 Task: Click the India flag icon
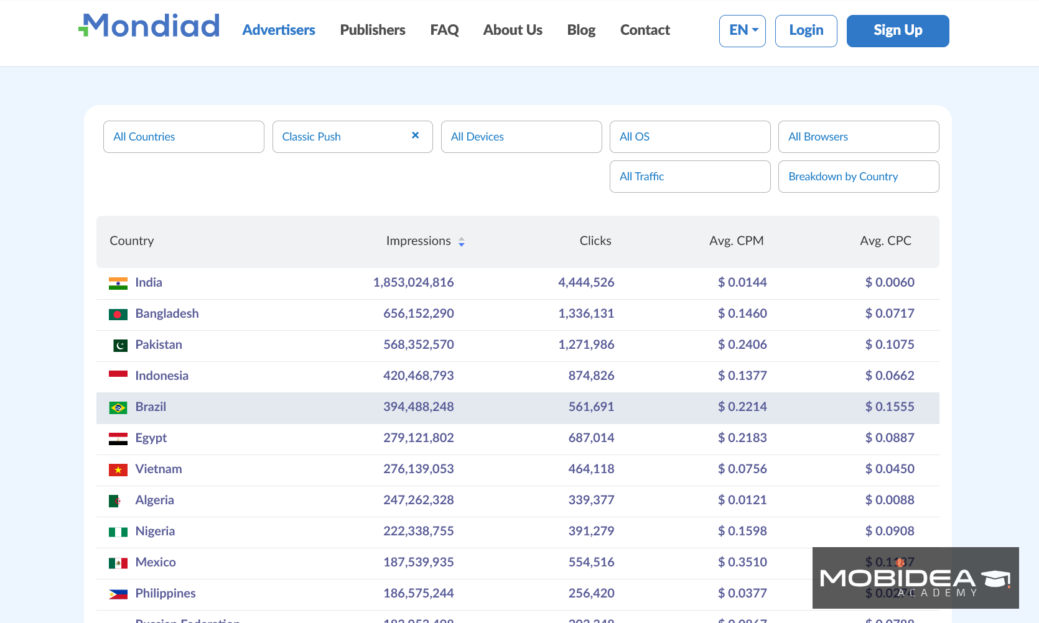click(x=118, y=284)
